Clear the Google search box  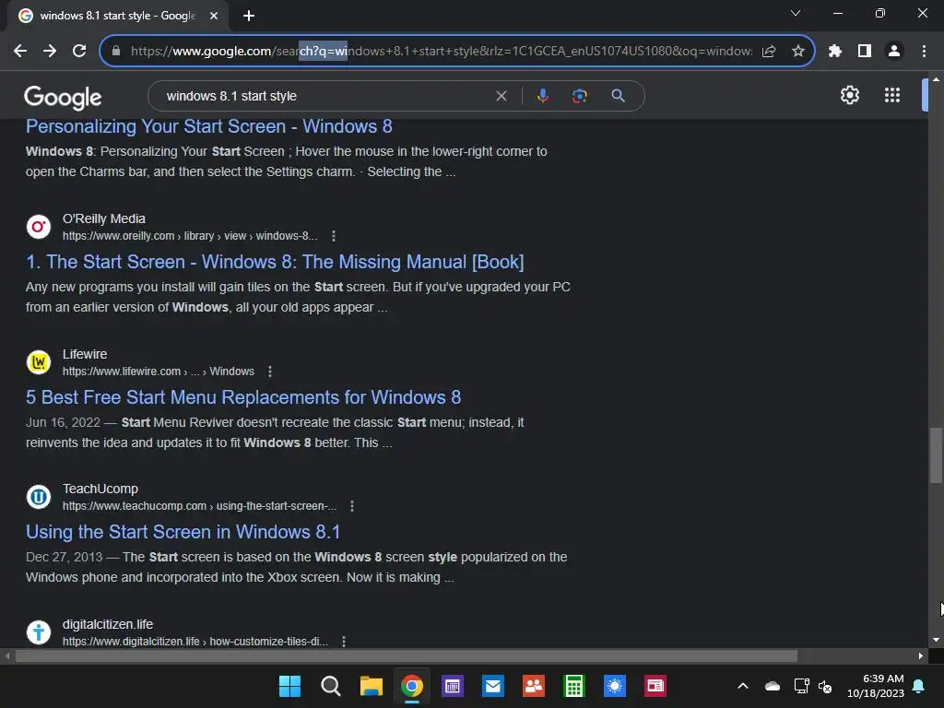click(501, 96)
